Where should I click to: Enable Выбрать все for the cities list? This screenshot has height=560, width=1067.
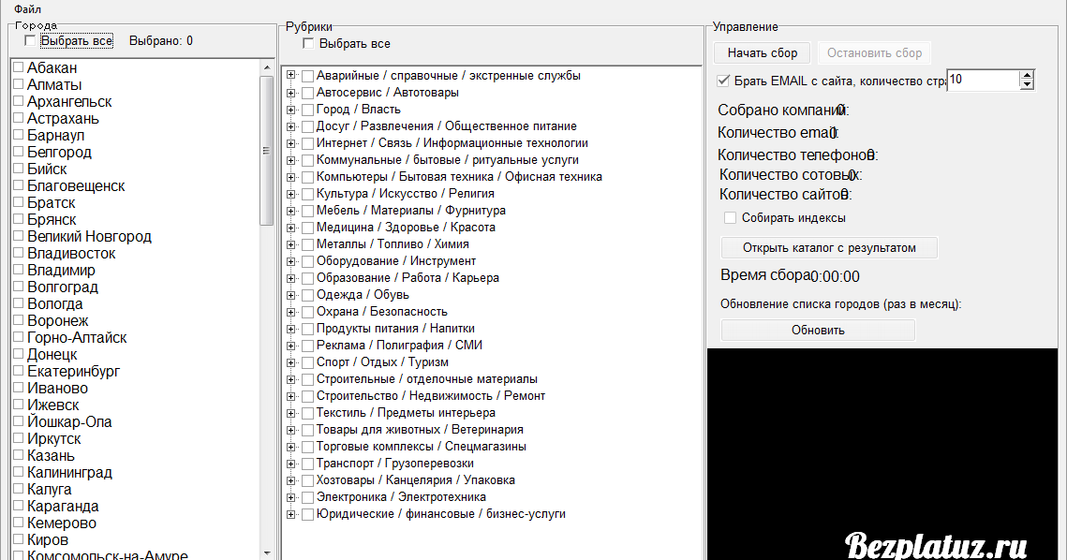[28, 40]
